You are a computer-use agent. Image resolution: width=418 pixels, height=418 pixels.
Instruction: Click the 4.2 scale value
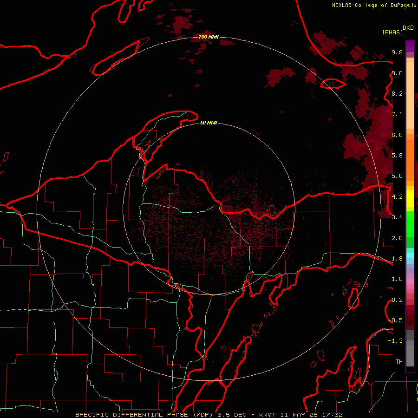[397, 197]
